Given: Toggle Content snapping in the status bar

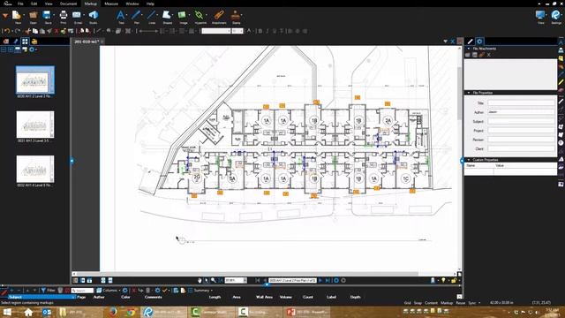Looking at the screenshot, I should (432, 303).
